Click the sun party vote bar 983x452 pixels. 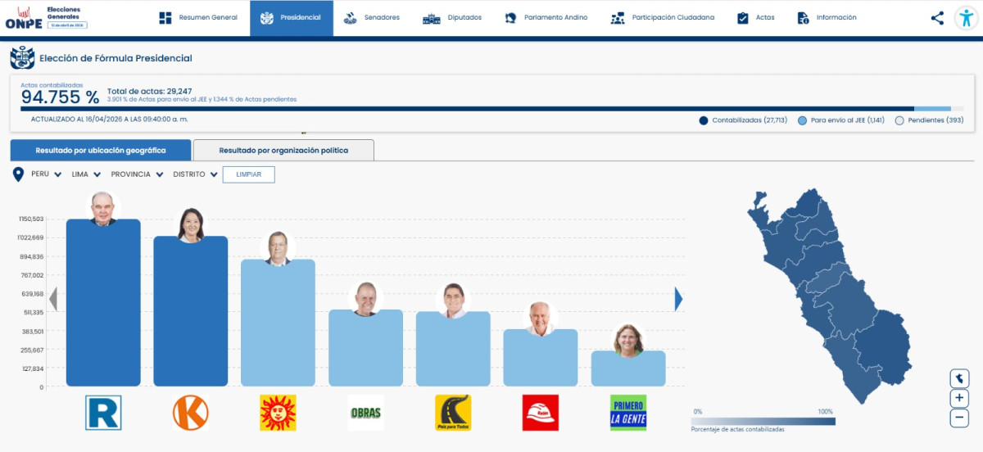point(278,323)
